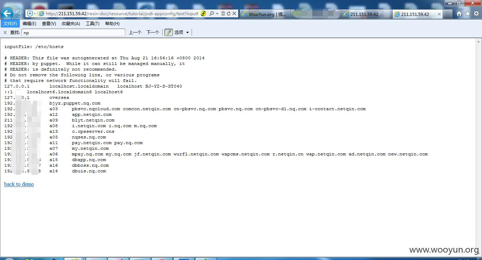Click the address bar URL text
This screenshot has height=260, width=482.
coord(122,13)
